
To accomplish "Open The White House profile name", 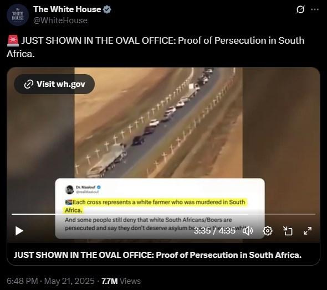I will point(67,9).
